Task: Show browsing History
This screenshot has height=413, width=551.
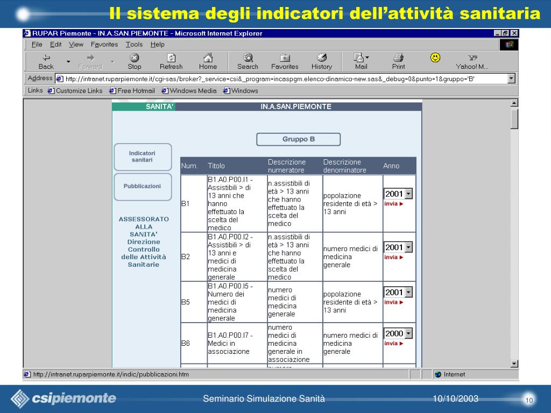Action: point(322,61)
